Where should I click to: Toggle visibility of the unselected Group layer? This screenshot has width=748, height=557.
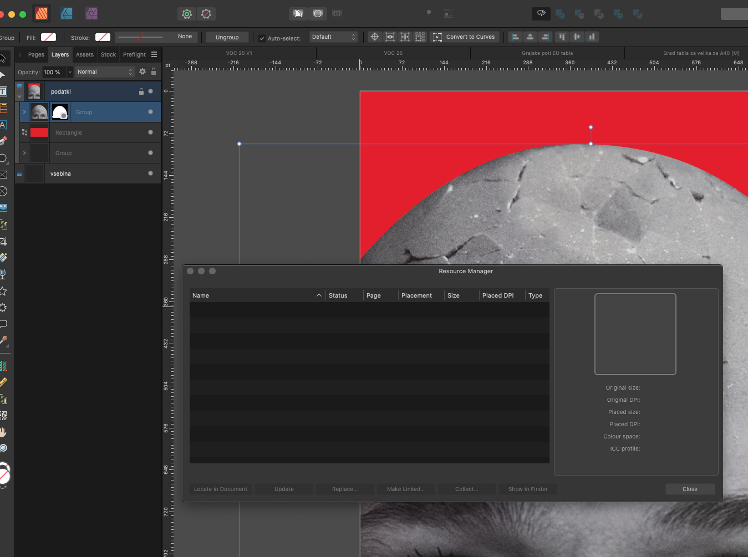coord(150,153)
